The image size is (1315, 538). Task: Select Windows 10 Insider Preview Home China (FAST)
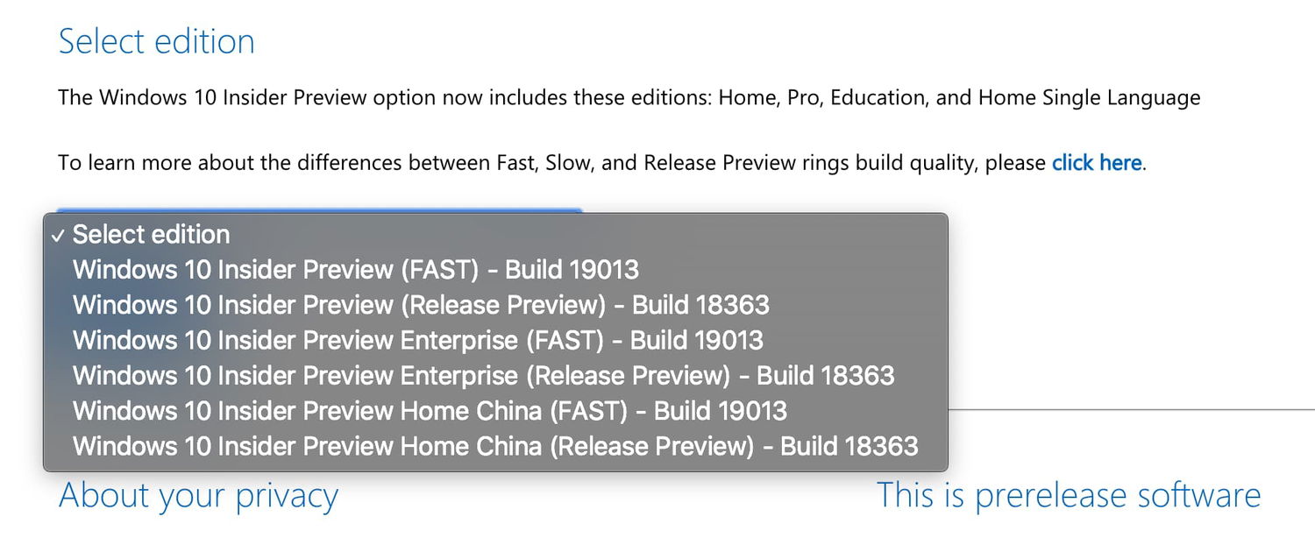click(x=430, y=410)
